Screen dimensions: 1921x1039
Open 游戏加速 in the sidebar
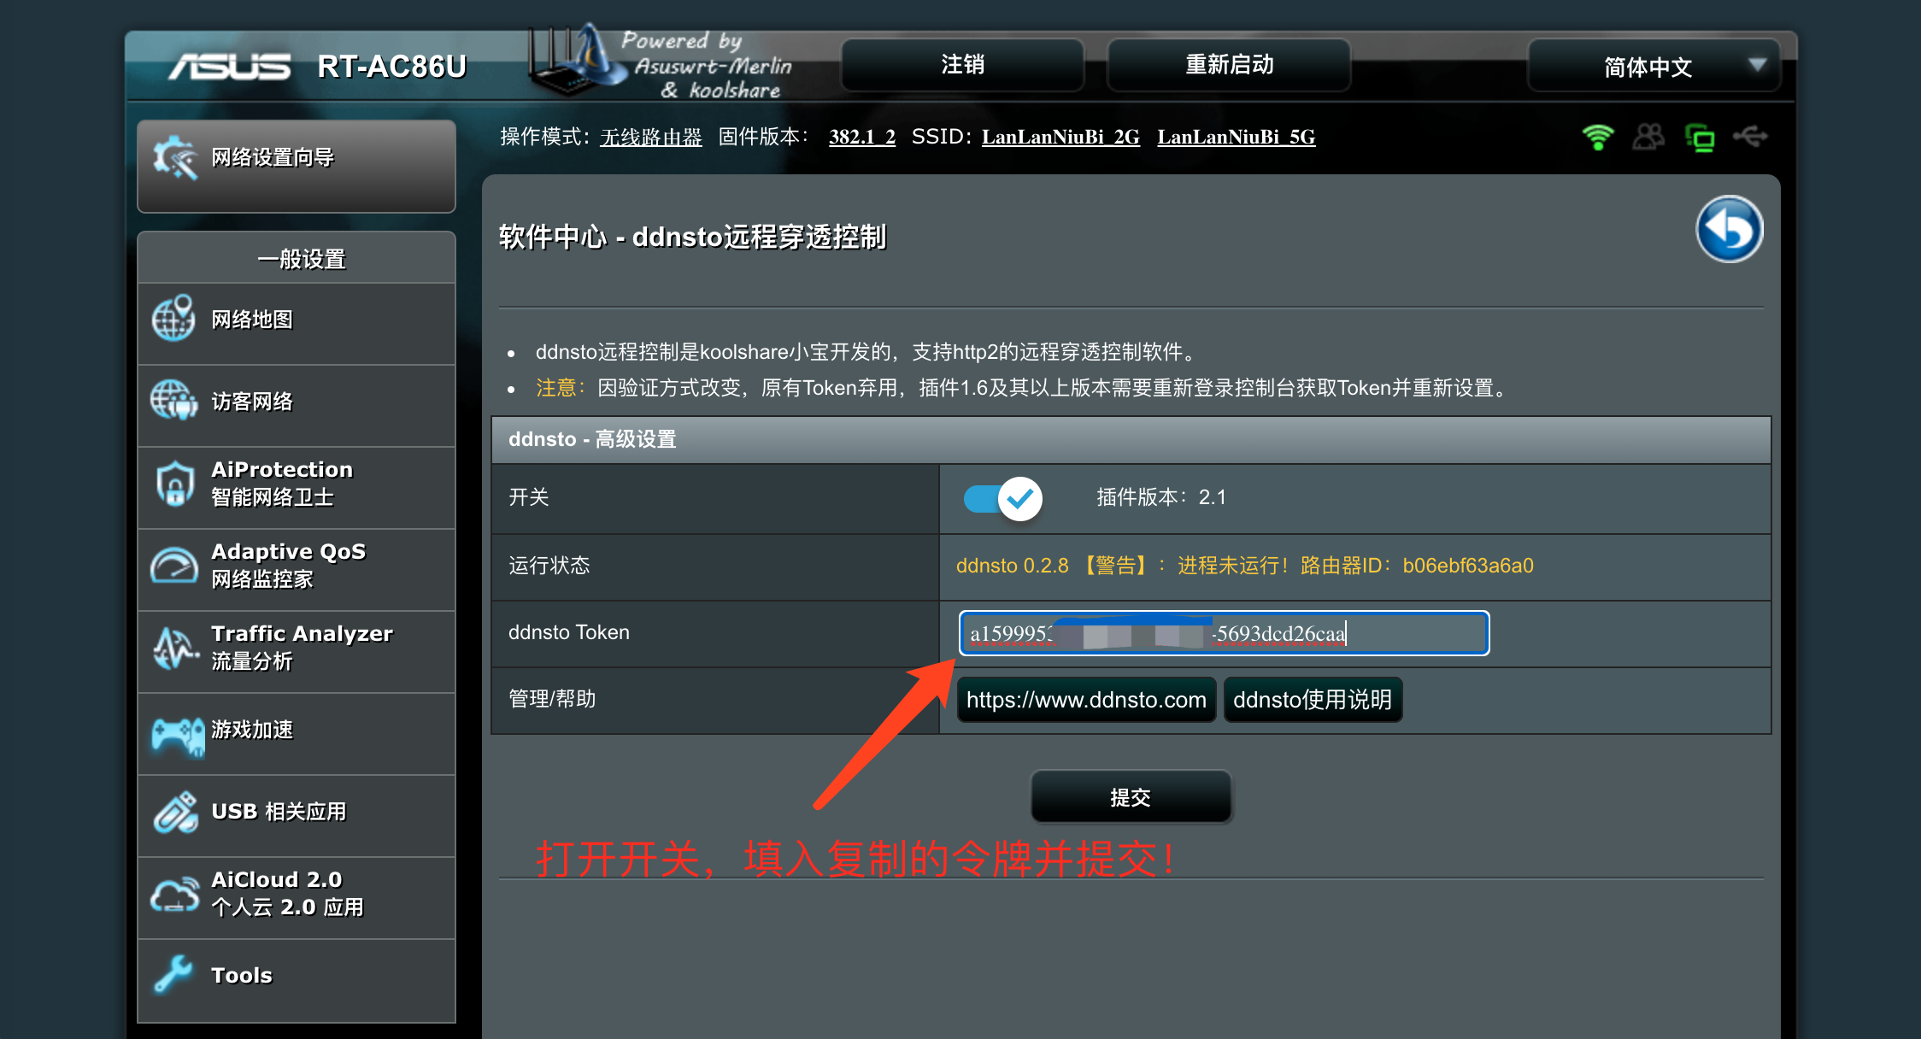pos(297,733)
